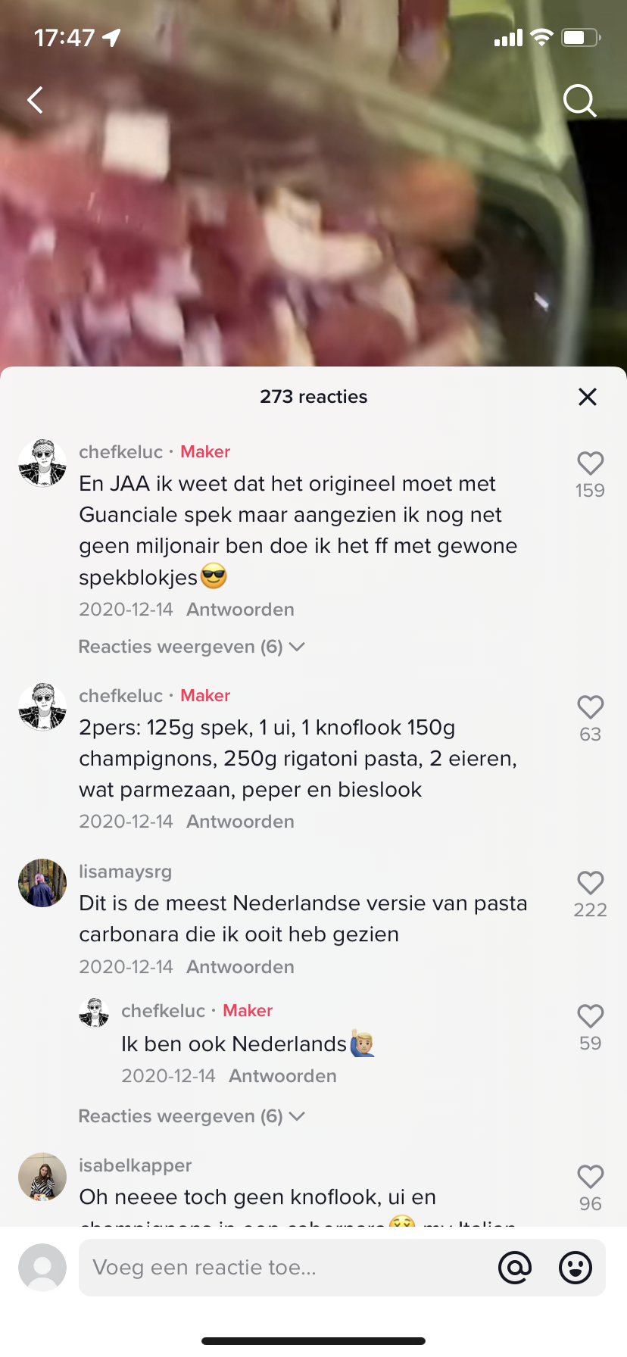This screenshot has height=1357, width=627.
Task: Tap the blurred video preview area
Action: coord(313,227)
